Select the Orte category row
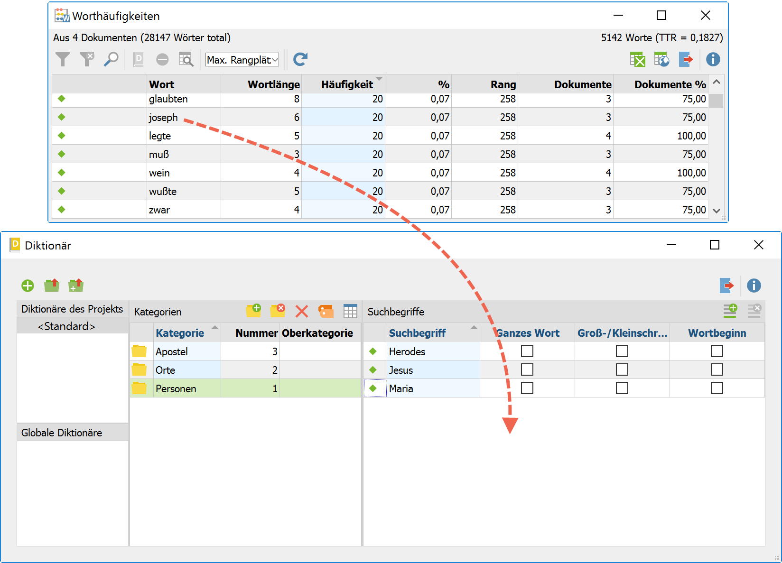 245,369
